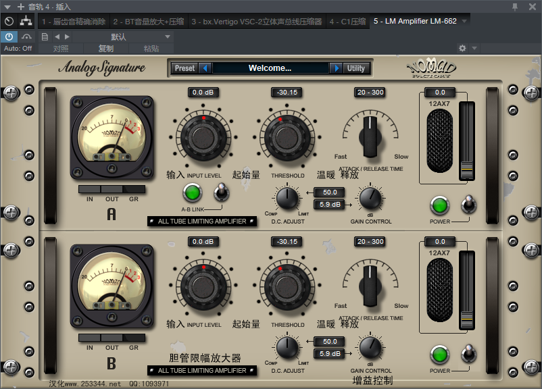The width and height of the screenshot is (542, 389).
Task: Set channel A meter to IN
Action: (89, 189)
